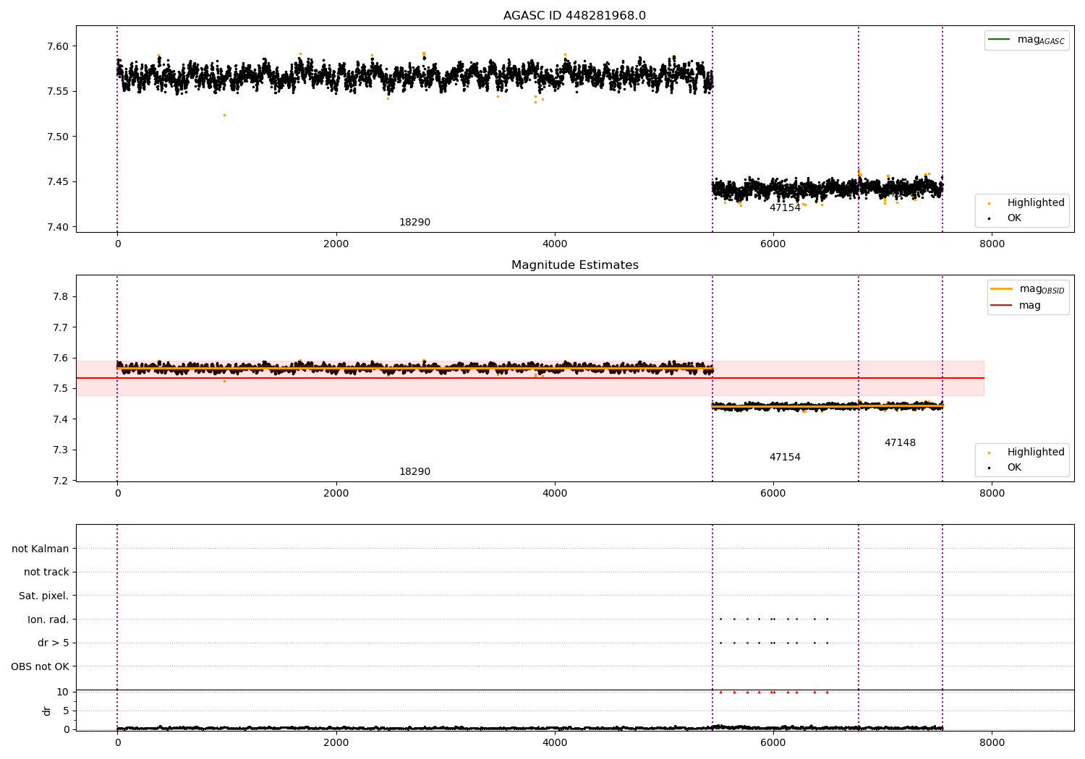Click the 7.7 y-axis tick label
1085x759 pixels.
coord(60,327)
